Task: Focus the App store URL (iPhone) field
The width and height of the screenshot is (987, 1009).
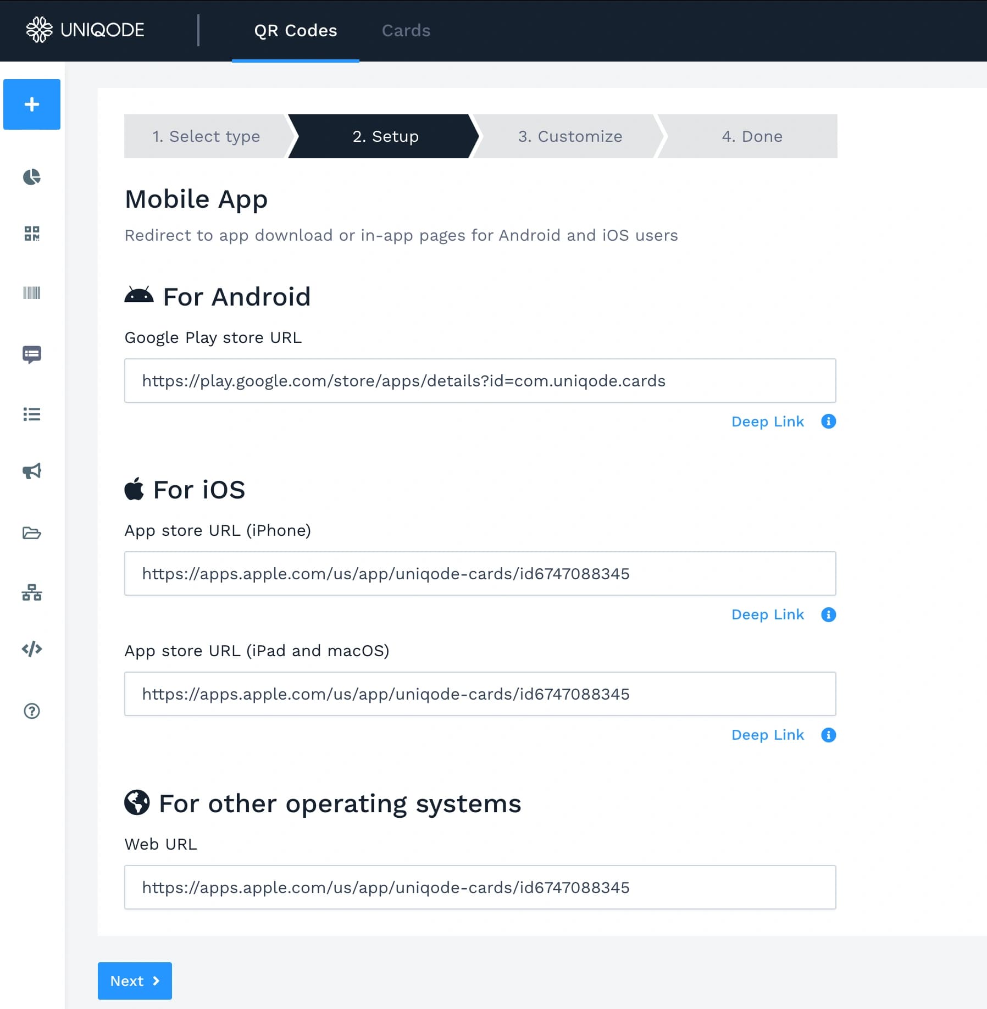Action: click(x=480, y=574)
